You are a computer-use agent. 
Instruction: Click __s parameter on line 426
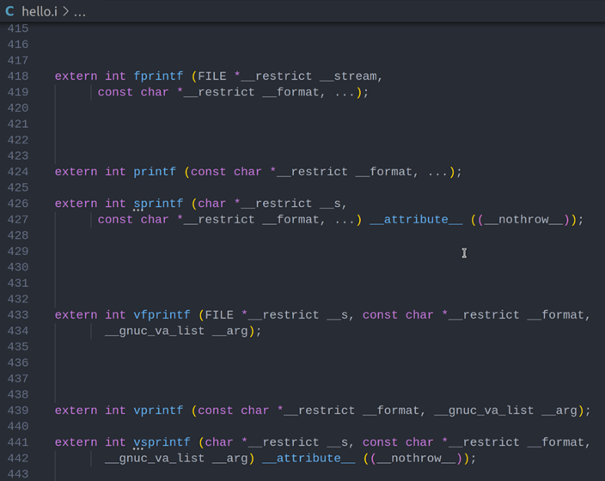pyautogui.click(x=330, y=204)
